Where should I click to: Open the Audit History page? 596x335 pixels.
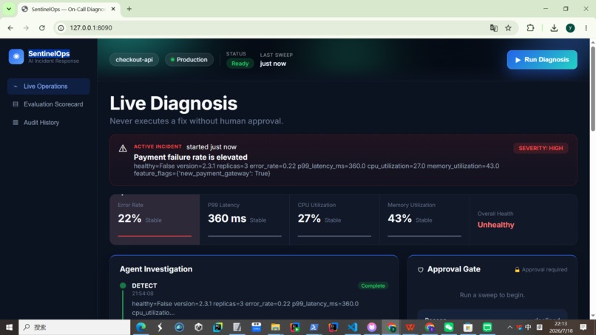click(x=48, y=123)
